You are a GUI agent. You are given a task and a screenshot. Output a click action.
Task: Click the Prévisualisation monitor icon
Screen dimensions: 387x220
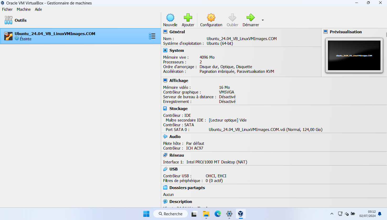tap(326, 32)
